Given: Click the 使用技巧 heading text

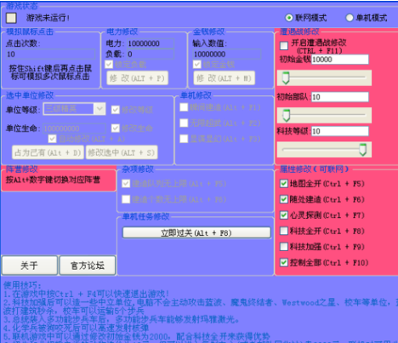Looking at the screenshot, I should pyautogui.click(x=22, y=285).
